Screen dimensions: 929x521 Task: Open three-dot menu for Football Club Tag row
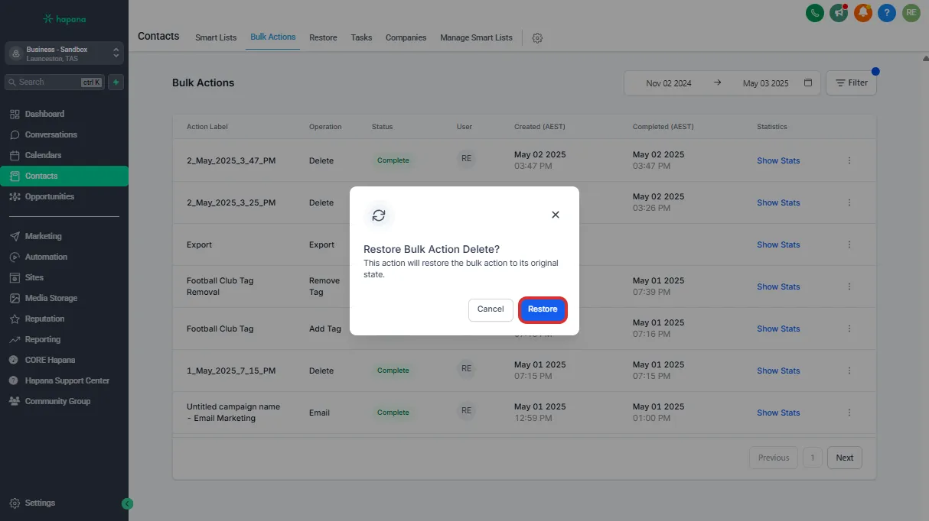pyautogui.click(x=849, y=328)
